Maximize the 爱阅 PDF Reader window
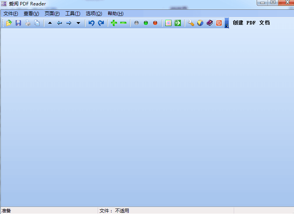 tap(273, 2)
